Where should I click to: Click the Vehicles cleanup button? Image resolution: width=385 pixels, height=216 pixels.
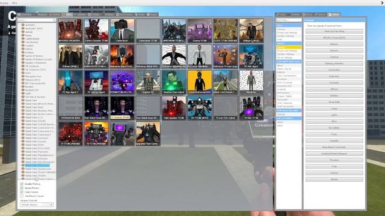click(334, 173)
